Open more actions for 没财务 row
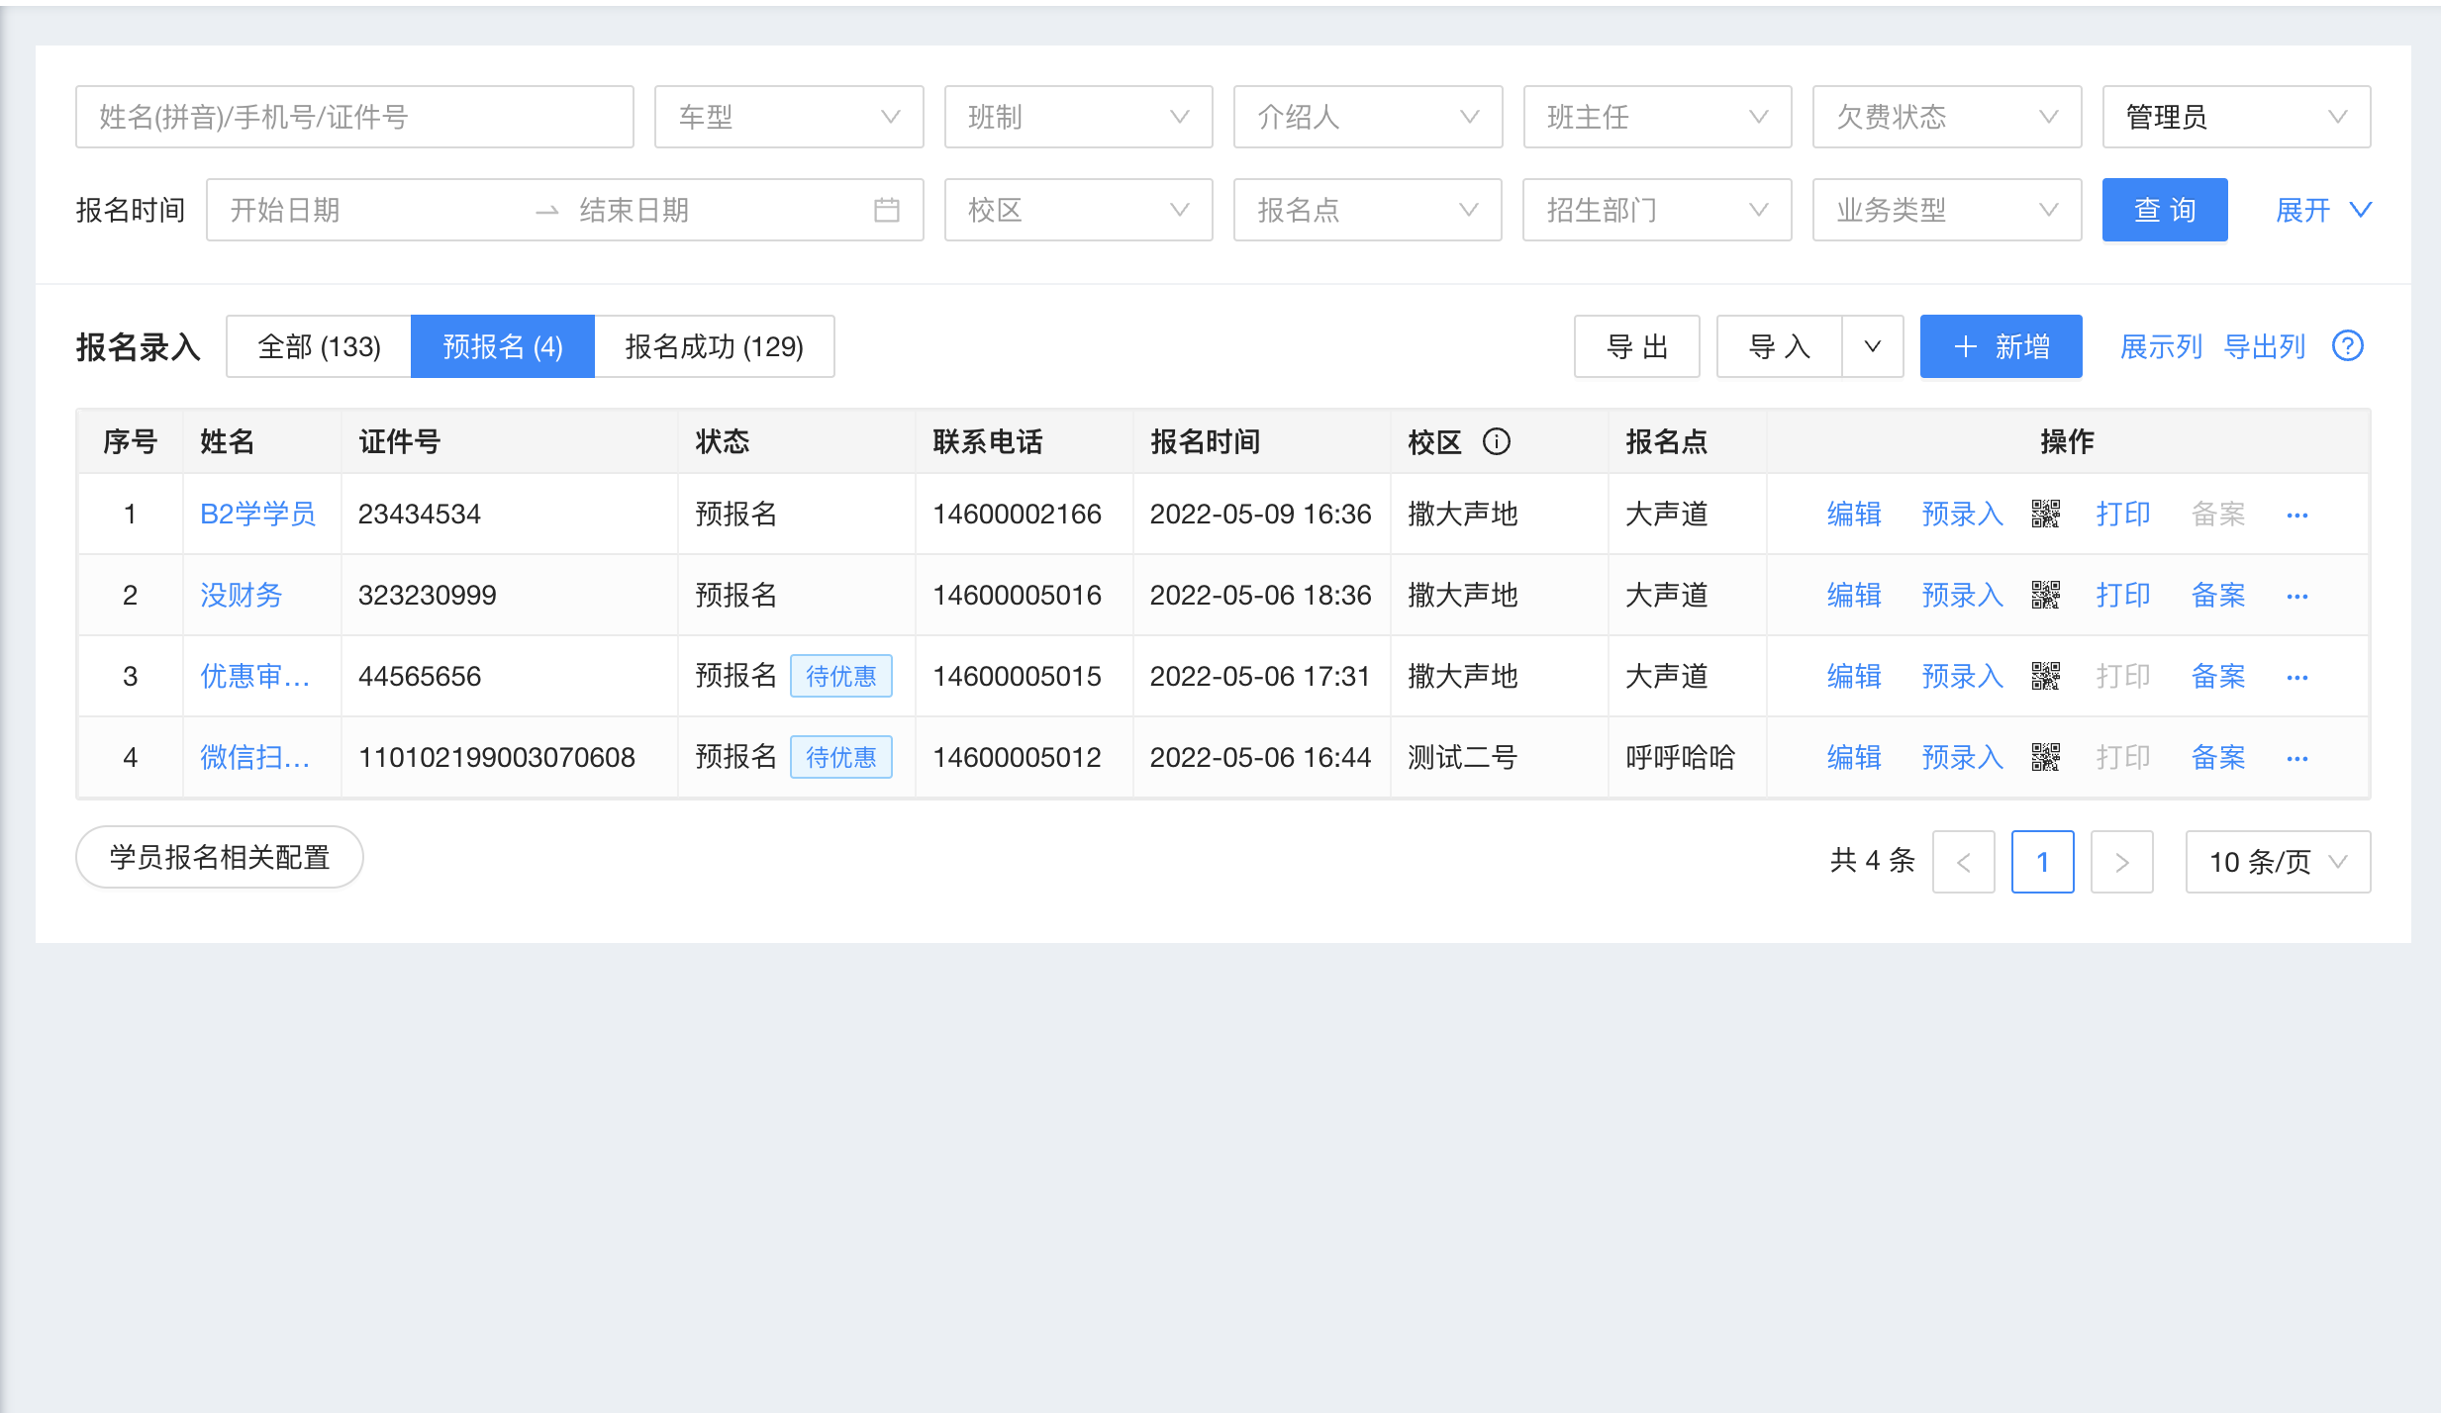This screenshot has height=1413, width=2441. pos(2297,596)
